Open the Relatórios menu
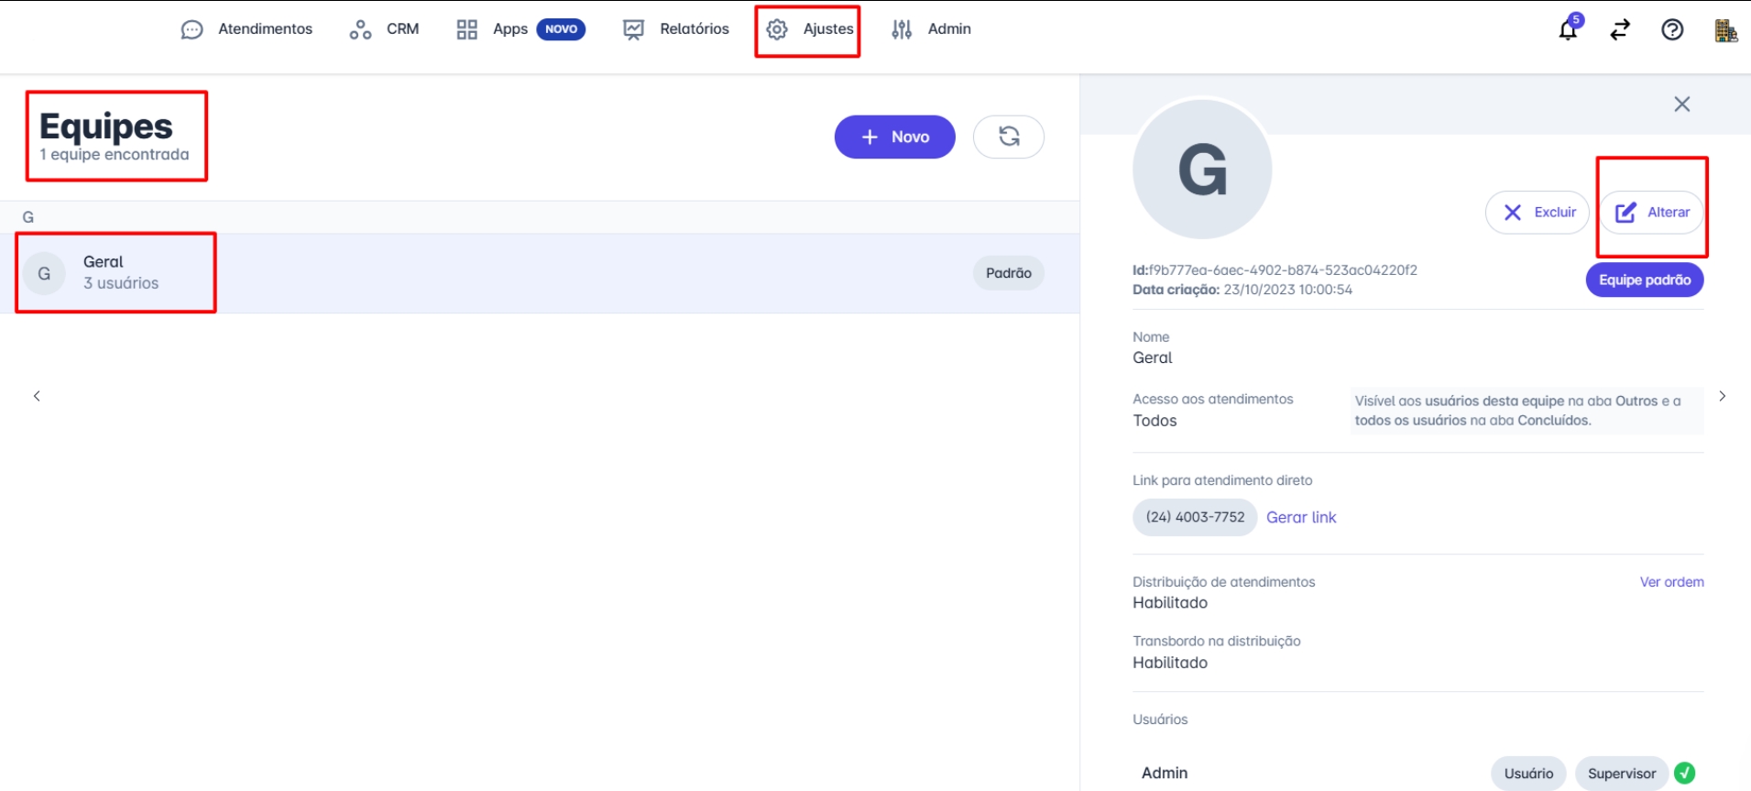1751x791 pixels. point(676,29)
